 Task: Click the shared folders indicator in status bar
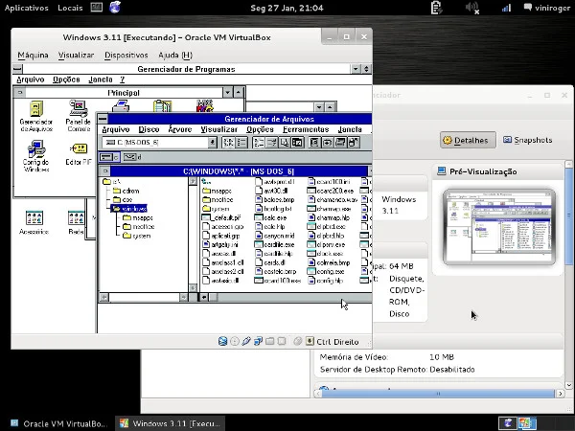[x=270, y=342]
